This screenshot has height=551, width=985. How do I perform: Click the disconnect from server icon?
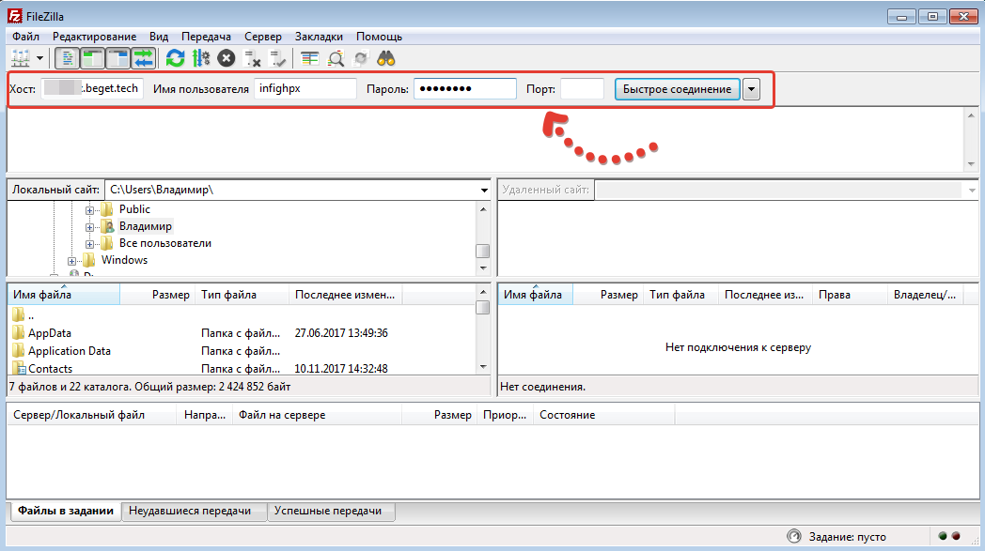[x=252, y=58]
